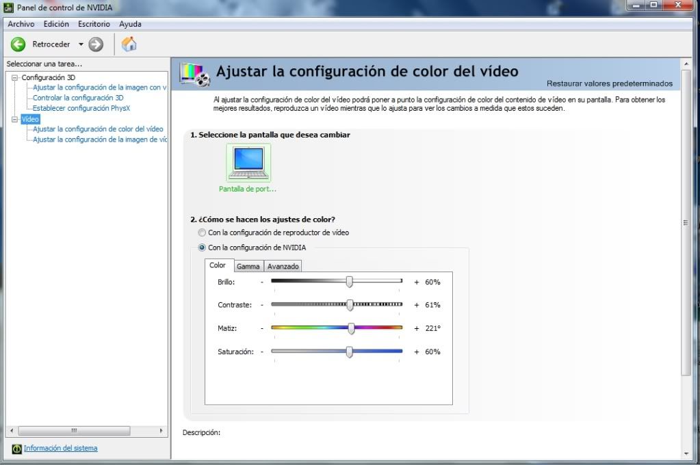
Task: Click the minus sign beside Saturación
Action: (262, 351)
